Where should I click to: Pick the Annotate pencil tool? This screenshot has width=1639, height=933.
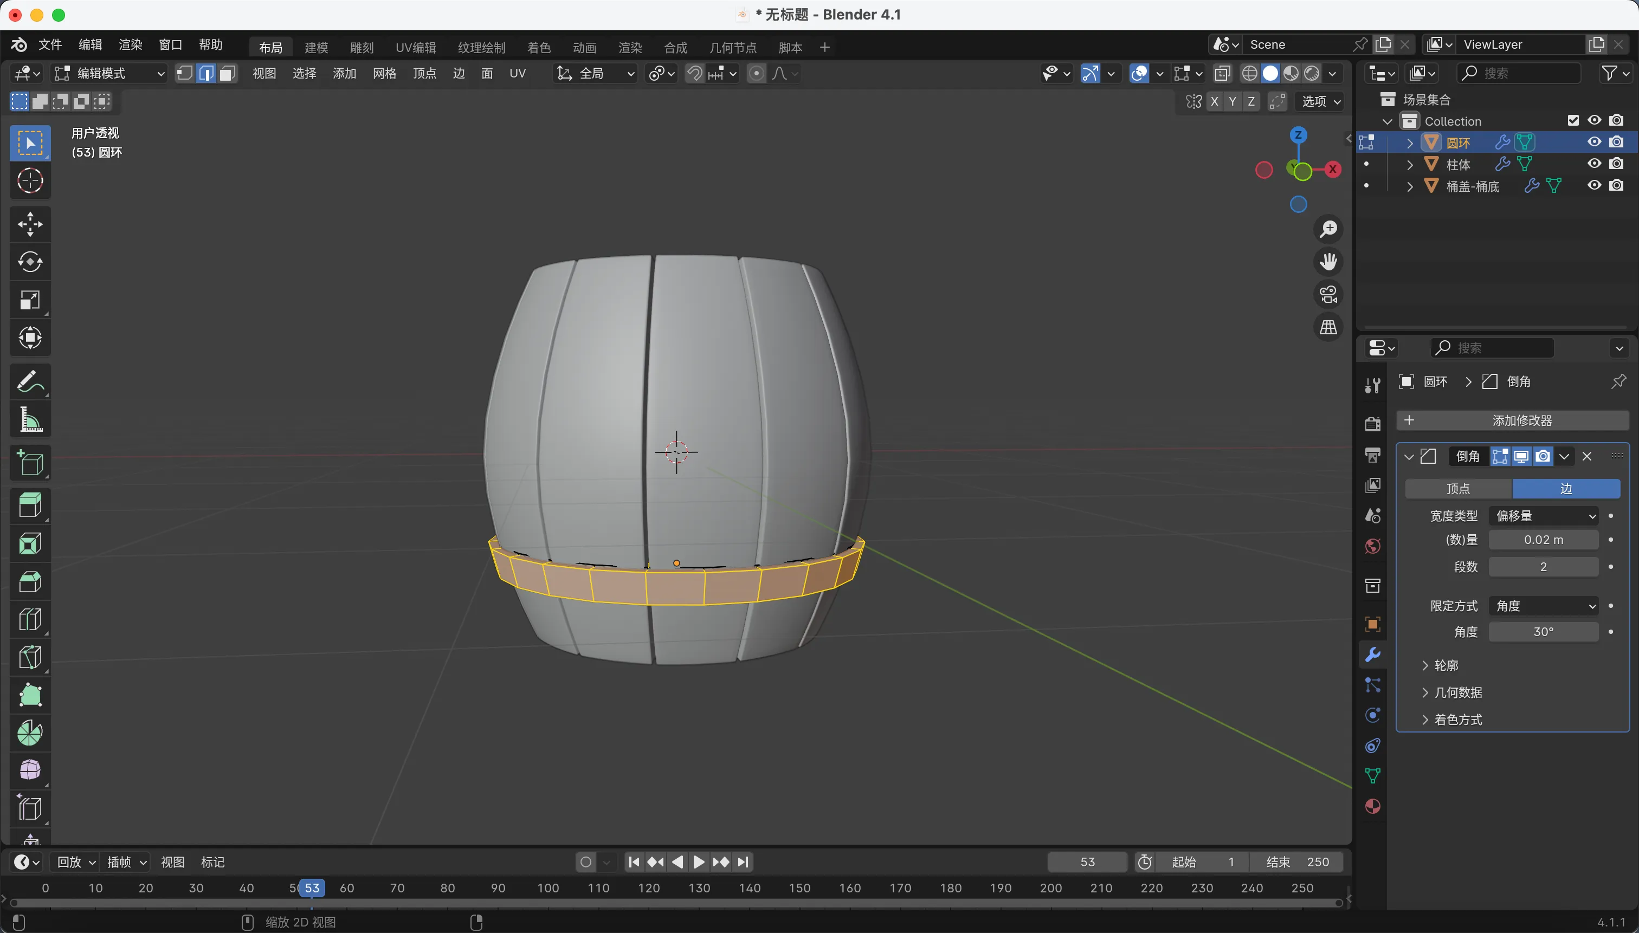[30, 382]
